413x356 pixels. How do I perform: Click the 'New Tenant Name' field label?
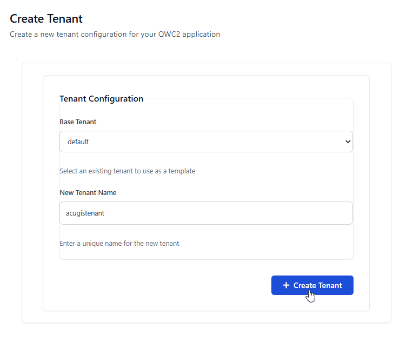click(x=88, y=193)
